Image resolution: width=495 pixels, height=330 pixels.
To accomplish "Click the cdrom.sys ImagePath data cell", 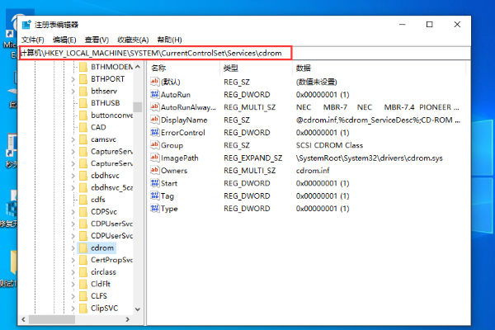I will click(369, 158).
